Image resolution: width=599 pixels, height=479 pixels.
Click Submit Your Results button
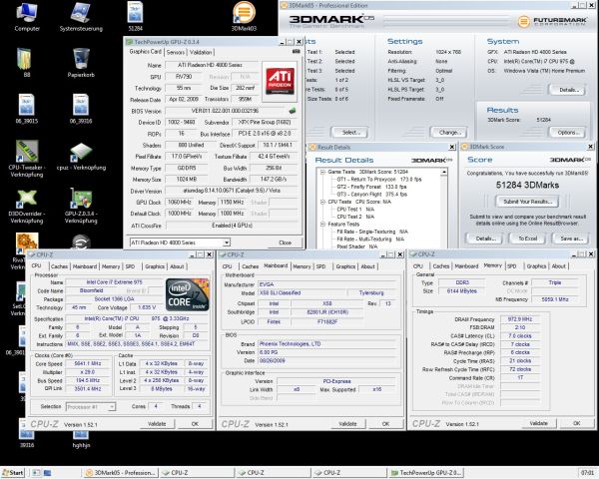(527, 202)
